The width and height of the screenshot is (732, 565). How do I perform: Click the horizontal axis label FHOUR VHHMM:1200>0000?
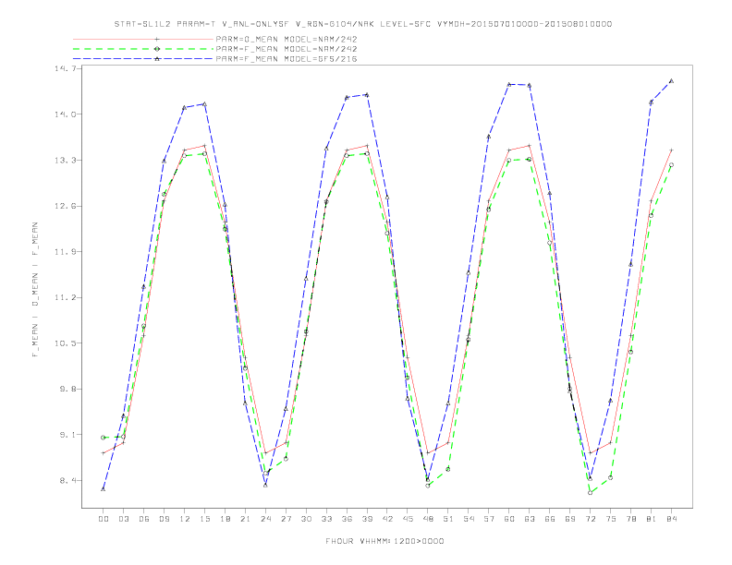pyautogui.click(x=384, y=541)
